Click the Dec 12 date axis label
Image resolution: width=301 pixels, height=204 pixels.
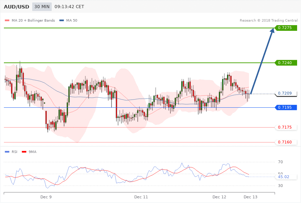click(220, 197)
